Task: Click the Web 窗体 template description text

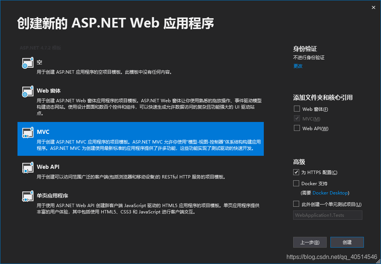Action: 149,107
